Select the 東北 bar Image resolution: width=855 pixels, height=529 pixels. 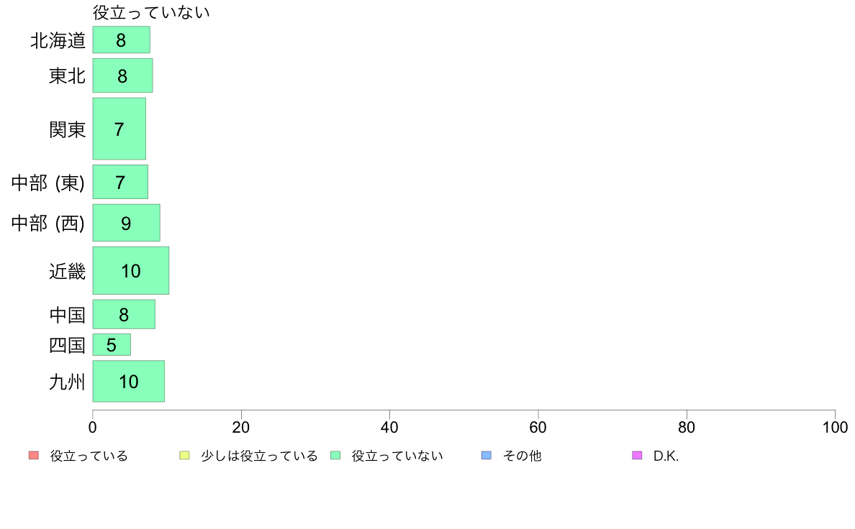point(122,75)
